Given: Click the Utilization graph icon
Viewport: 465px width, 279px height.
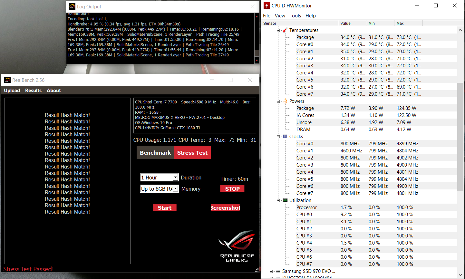Looking at the screenshot, I should tap(285, 200).
